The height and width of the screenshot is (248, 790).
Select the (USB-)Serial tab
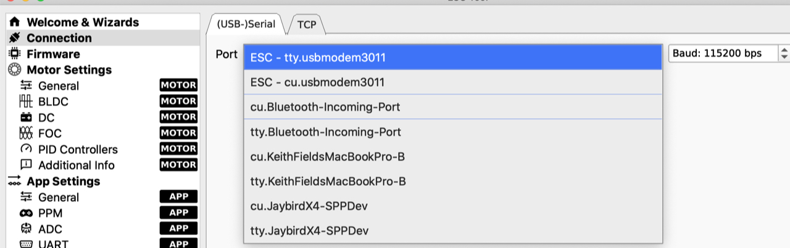tap(246, 25)
